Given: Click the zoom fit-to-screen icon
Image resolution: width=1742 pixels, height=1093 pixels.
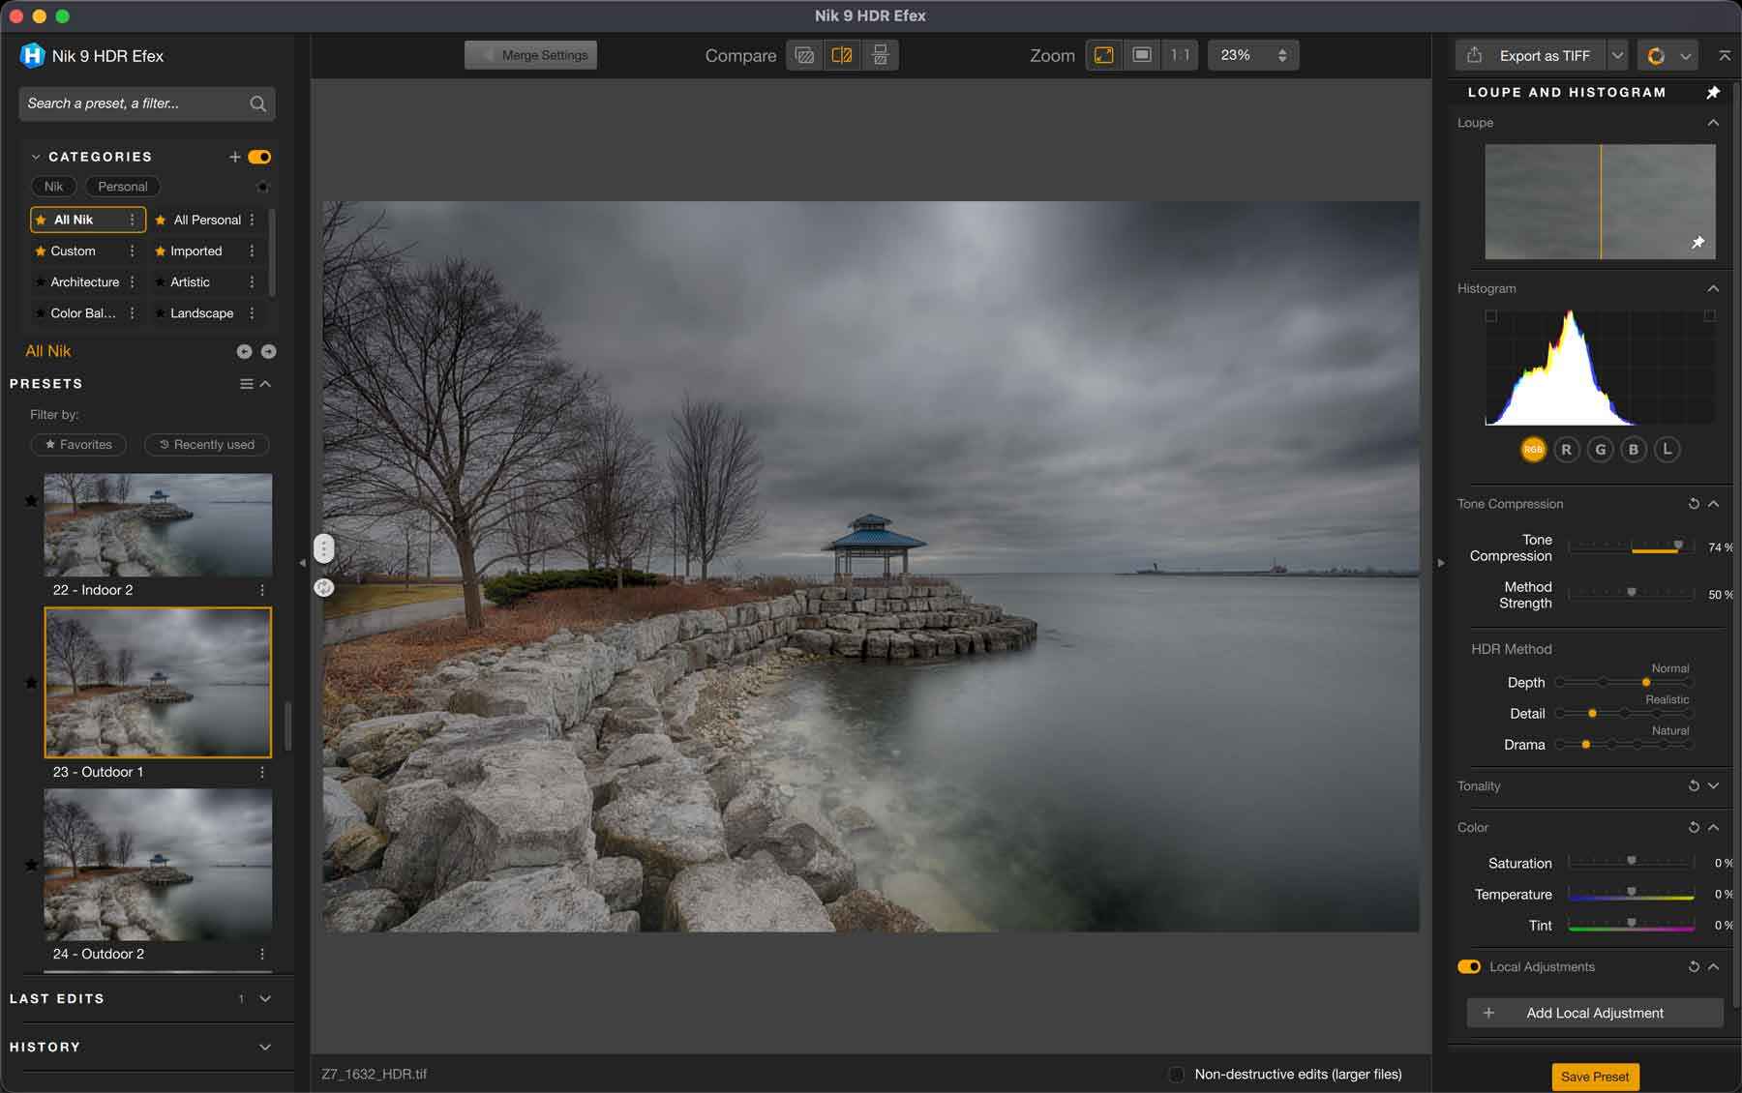Looking at the screenshot, I should click(1103, 55).
